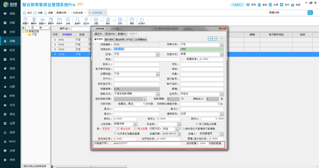Image resolution: width=319 pixels, height=168 pixels.
Task: Open 库存 in the left sidebar
Action: 10,77
